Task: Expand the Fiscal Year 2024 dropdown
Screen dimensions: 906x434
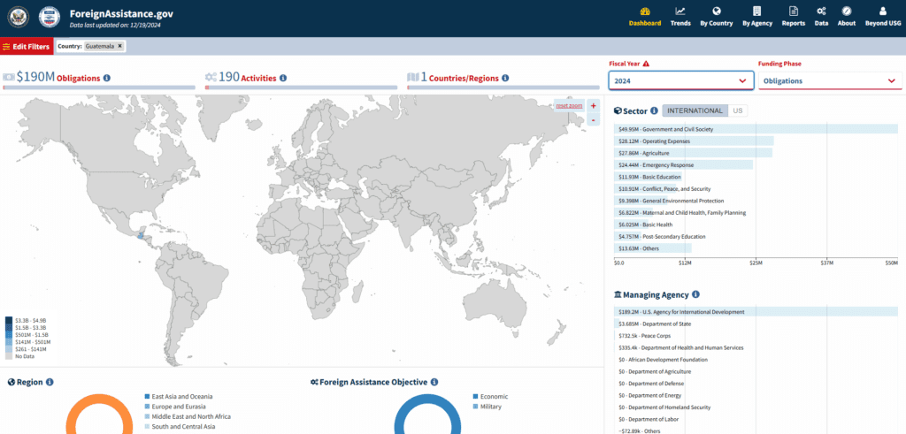Action: point(680,80)
